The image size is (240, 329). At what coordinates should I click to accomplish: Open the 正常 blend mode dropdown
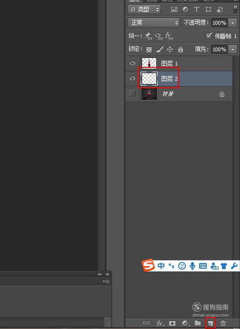click(x=154, y=23)
